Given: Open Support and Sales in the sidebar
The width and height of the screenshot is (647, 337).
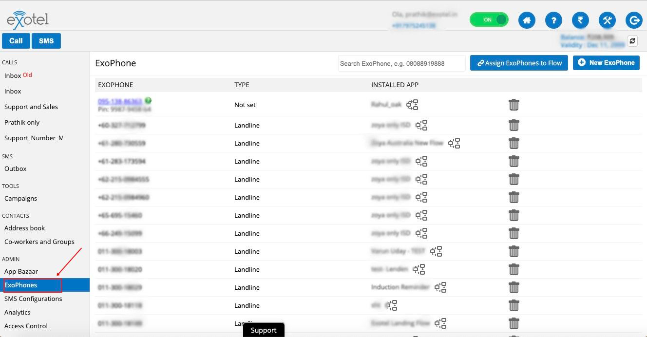Looking at the screenshot, I should pos(31,107).
